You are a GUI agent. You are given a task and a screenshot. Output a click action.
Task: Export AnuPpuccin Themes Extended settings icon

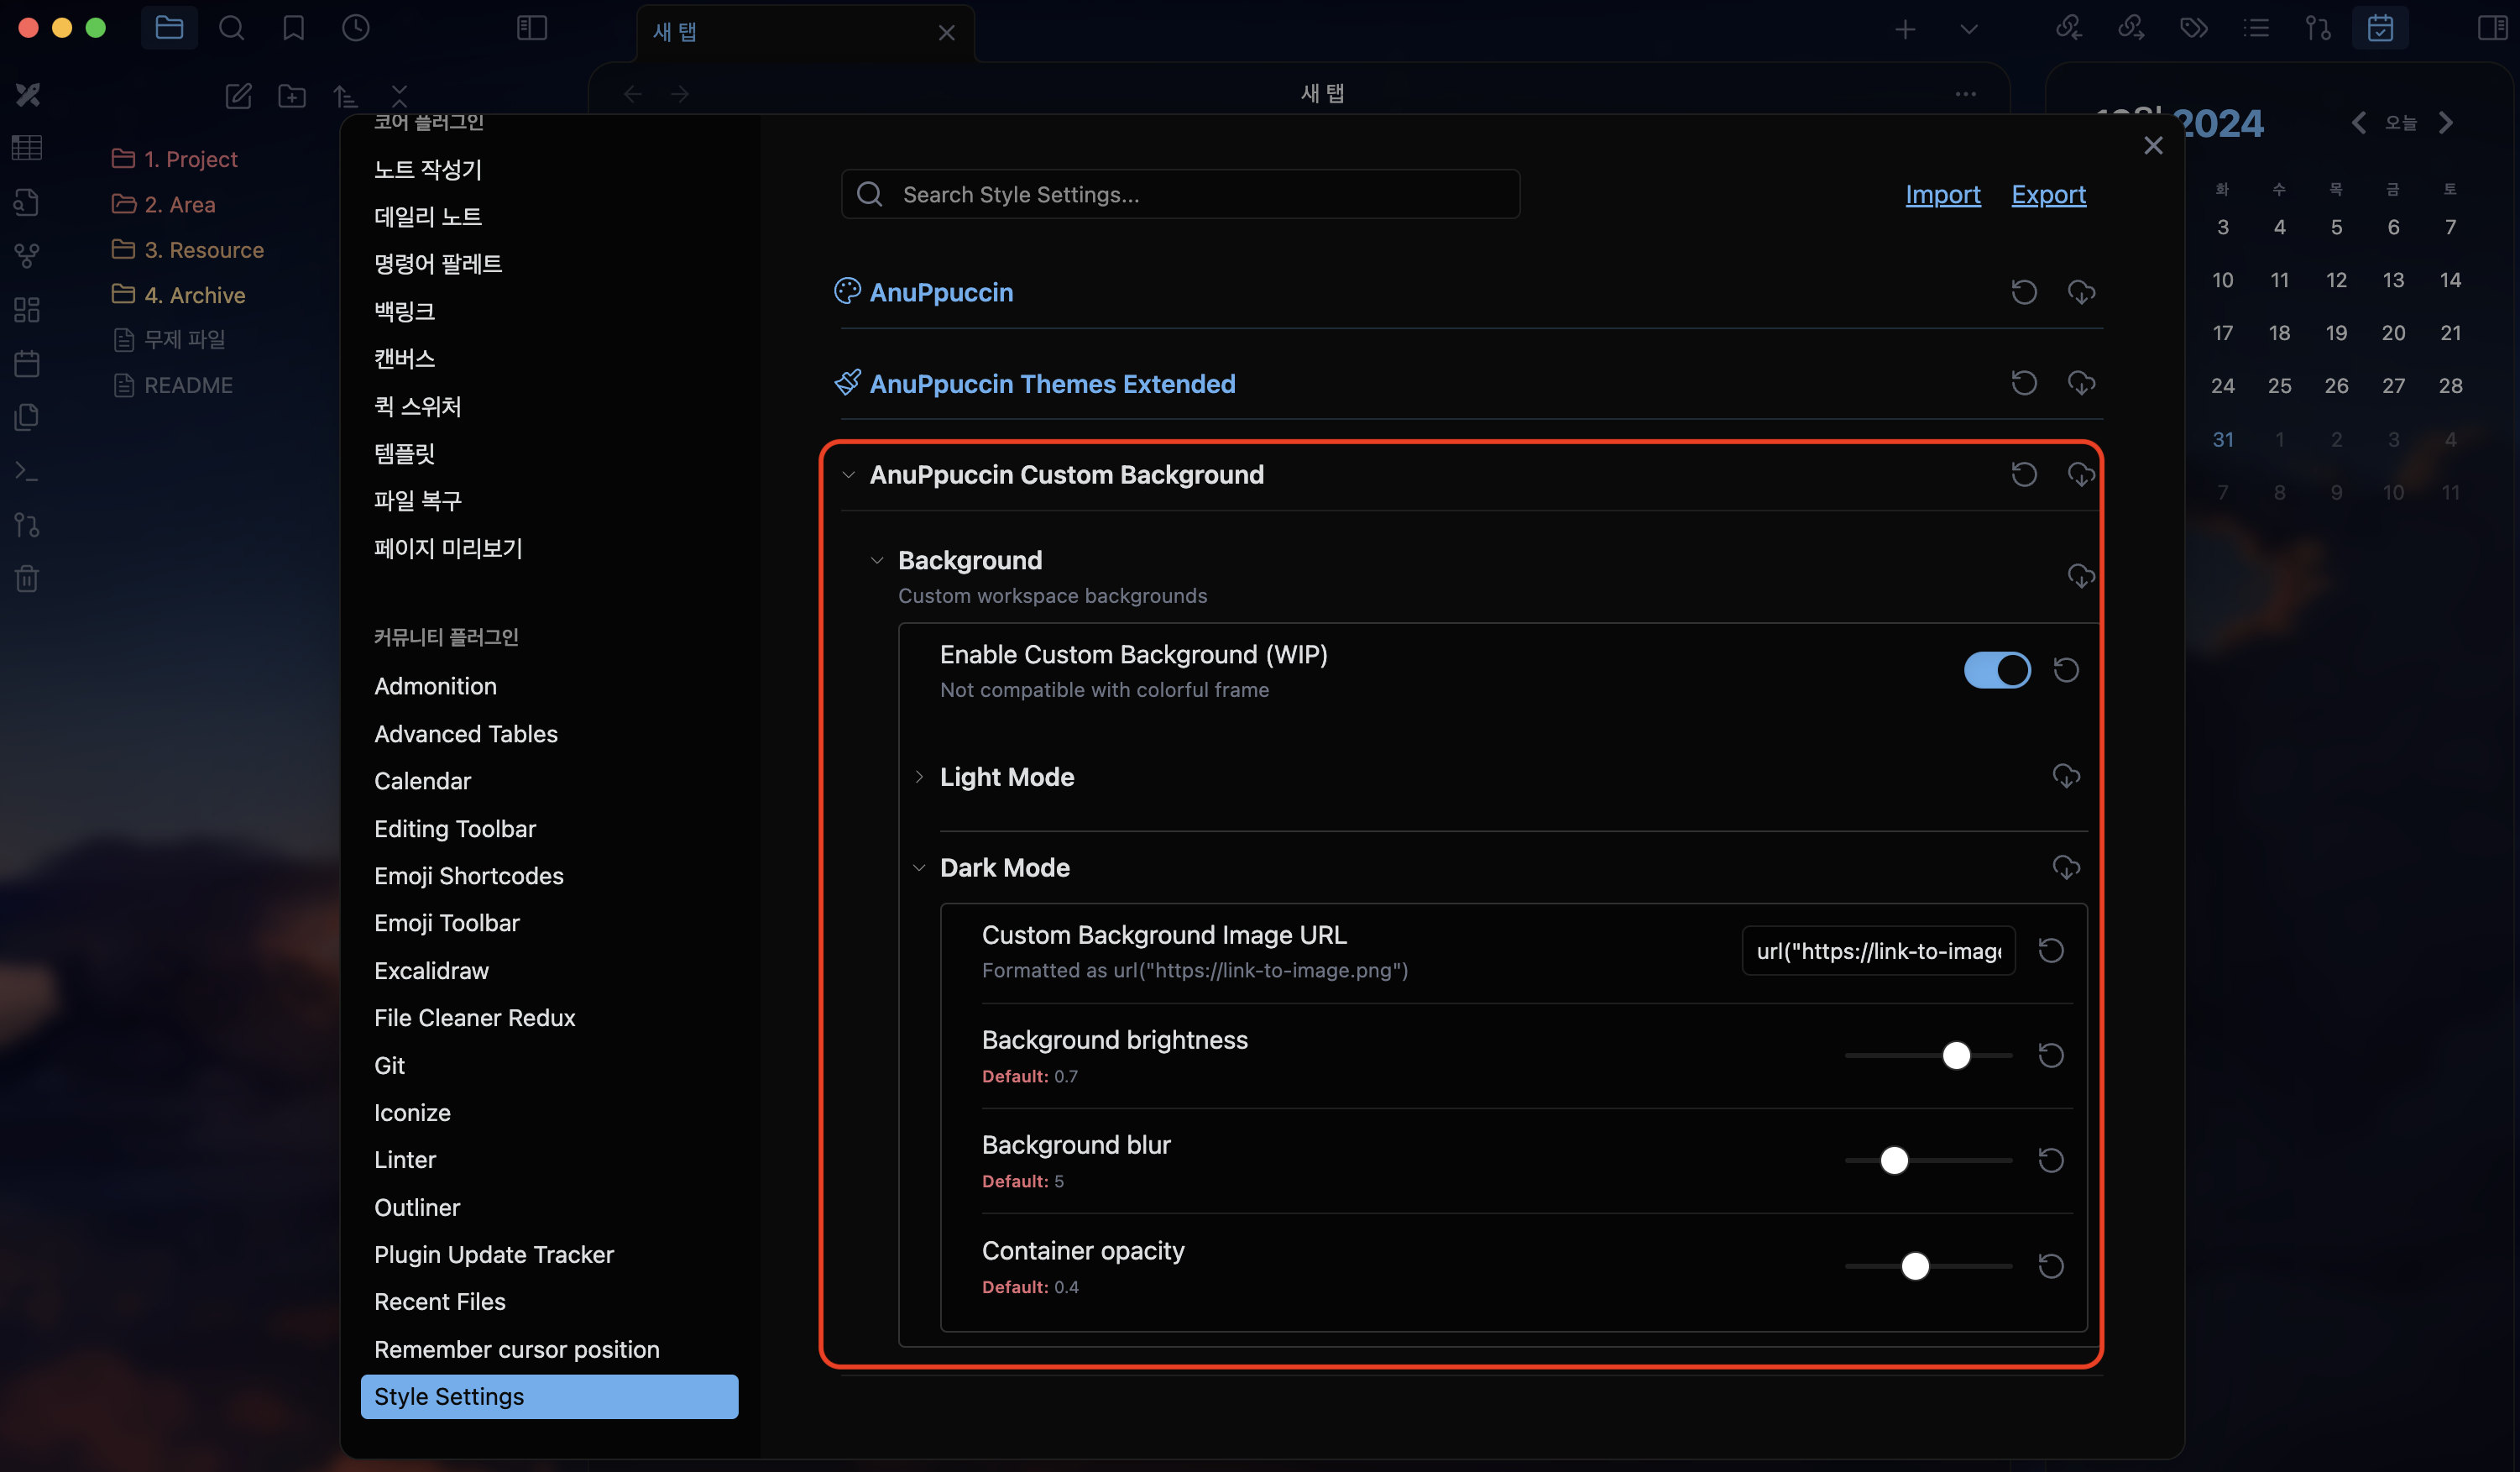pos(2081,384)
